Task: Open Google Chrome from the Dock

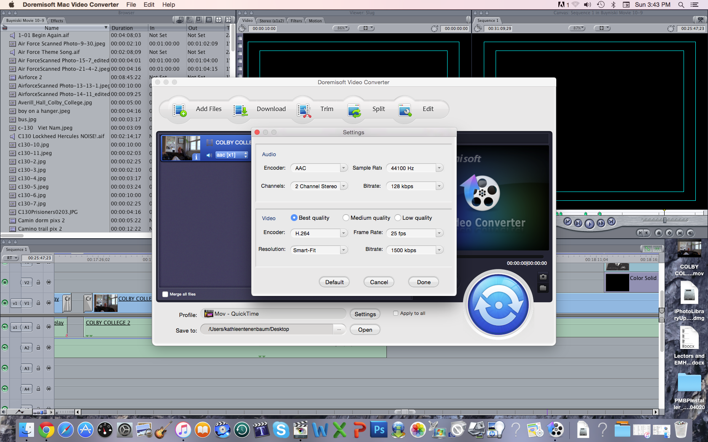Action: (46, 430)
